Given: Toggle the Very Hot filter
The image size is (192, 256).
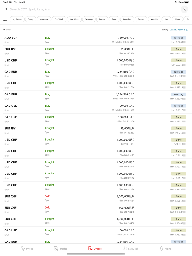Looking at the screenshot, I should click(x=155, y=19).
